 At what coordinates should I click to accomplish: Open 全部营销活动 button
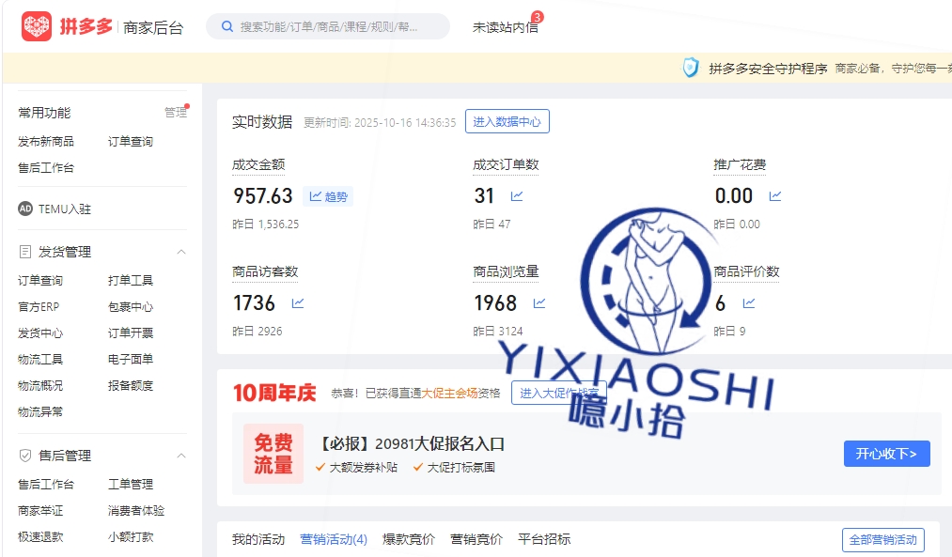point(882,540)
